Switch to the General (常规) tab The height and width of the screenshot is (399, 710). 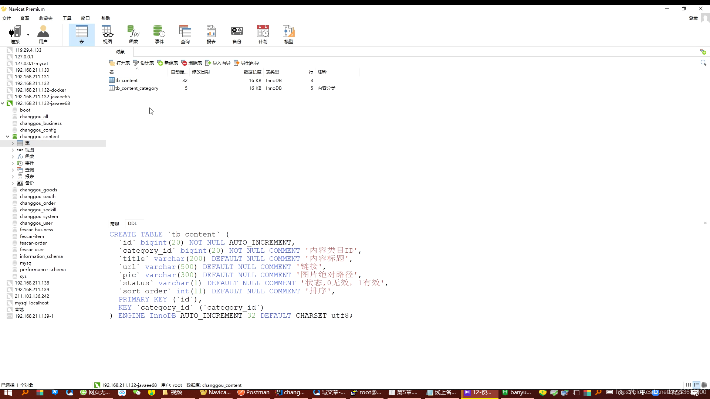(x=115, y=224)
